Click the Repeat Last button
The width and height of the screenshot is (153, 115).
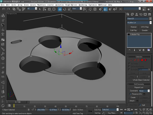[139, 87]
